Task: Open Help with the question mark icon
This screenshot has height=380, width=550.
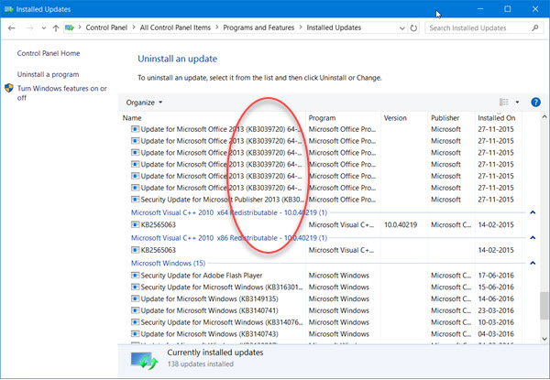Action: 535,102
